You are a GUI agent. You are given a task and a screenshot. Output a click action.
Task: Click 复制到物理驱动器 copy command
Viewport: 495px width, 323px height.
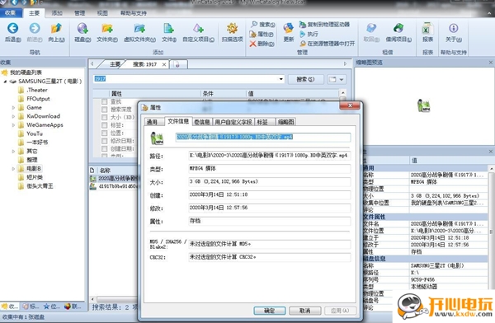coord(324,24)
